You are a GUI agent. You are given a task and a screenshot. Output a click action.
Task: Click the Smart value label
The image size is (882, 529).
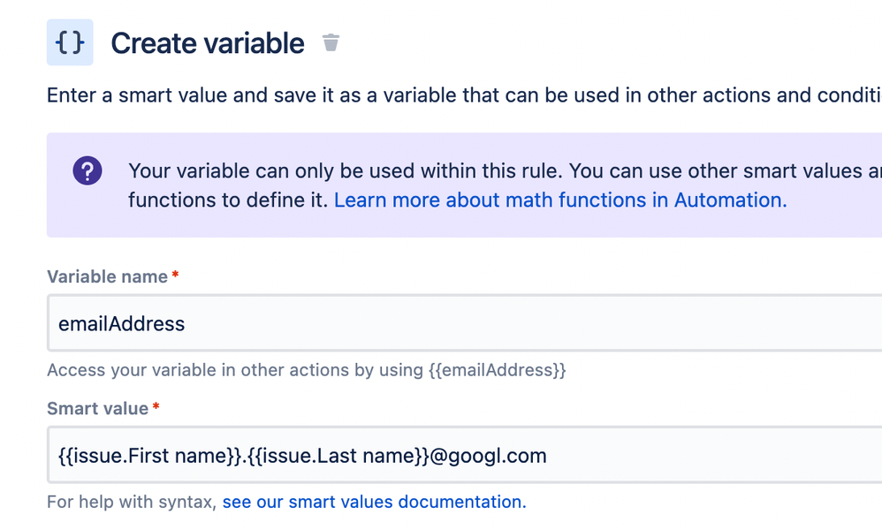coord(98,408)
